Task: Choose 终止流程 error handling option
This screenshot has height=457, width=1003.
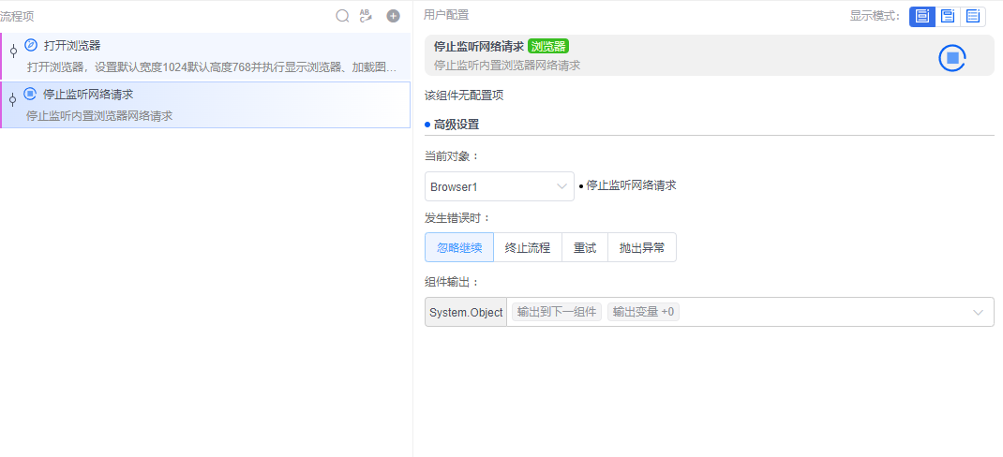Action: pyautogui.click(x=528, y=247)
